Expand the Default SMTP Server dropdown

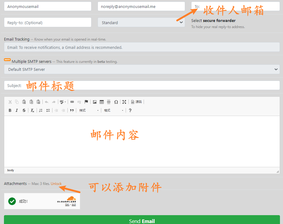(x=142, y=69)
